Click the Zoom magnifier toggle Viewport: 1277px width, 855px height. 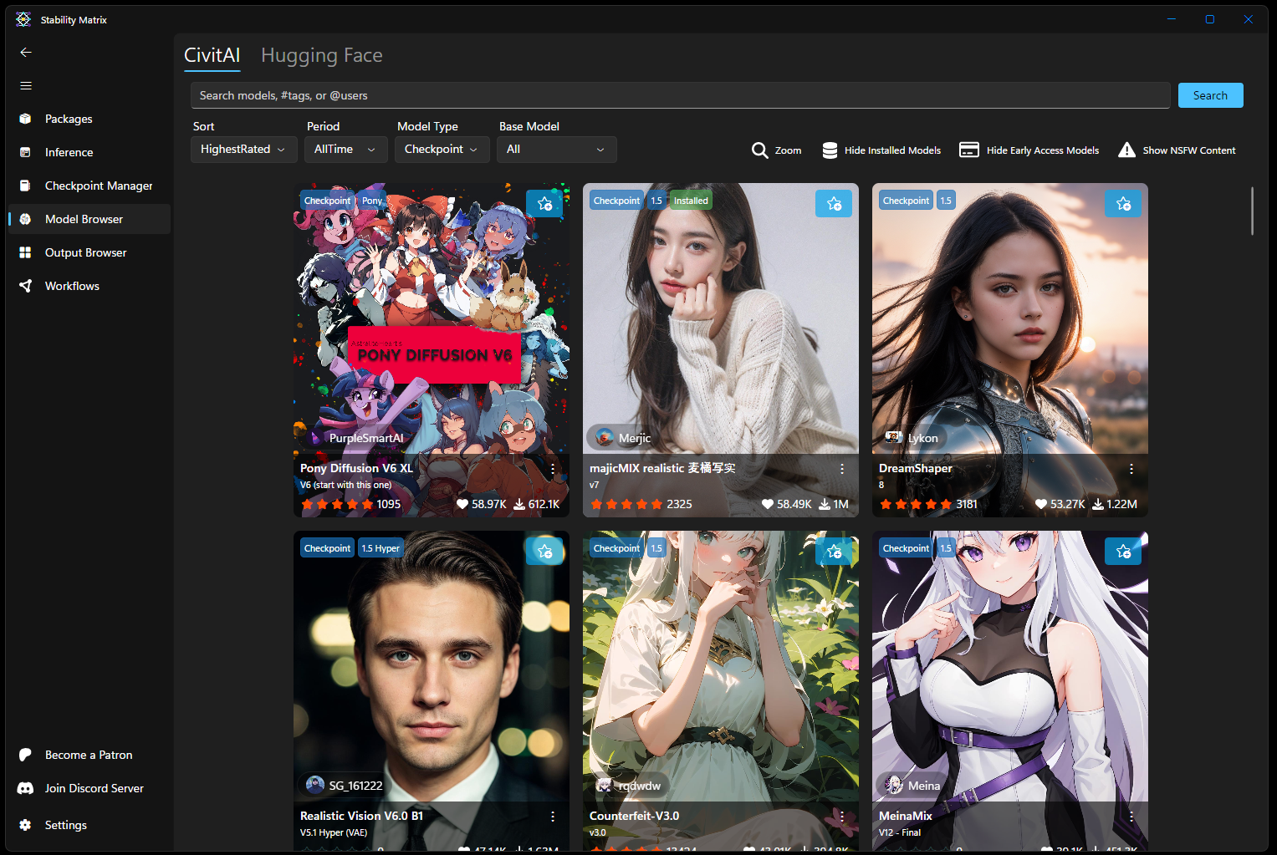[776, 150]
